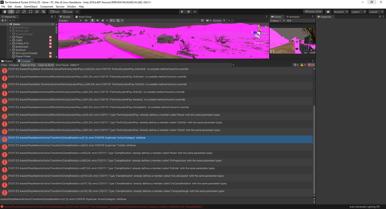Toggle hidden objects visibility counter
Image resolution: width=386 pixels, height=209 pixels.
tap(112, 20)
